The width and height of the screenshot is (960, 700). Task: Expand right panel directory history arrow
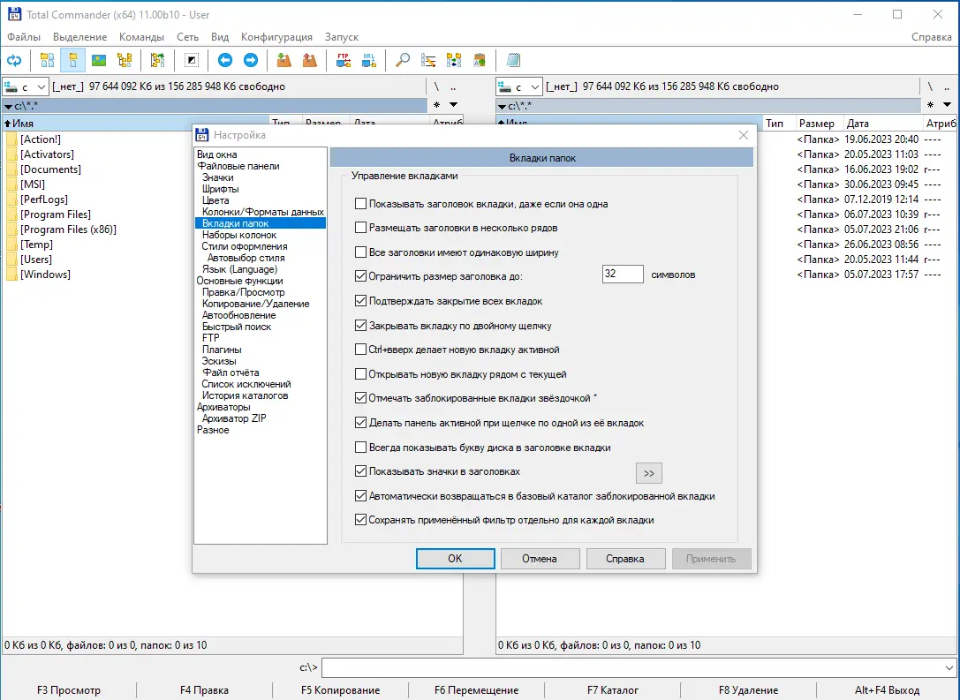[947, 105]
